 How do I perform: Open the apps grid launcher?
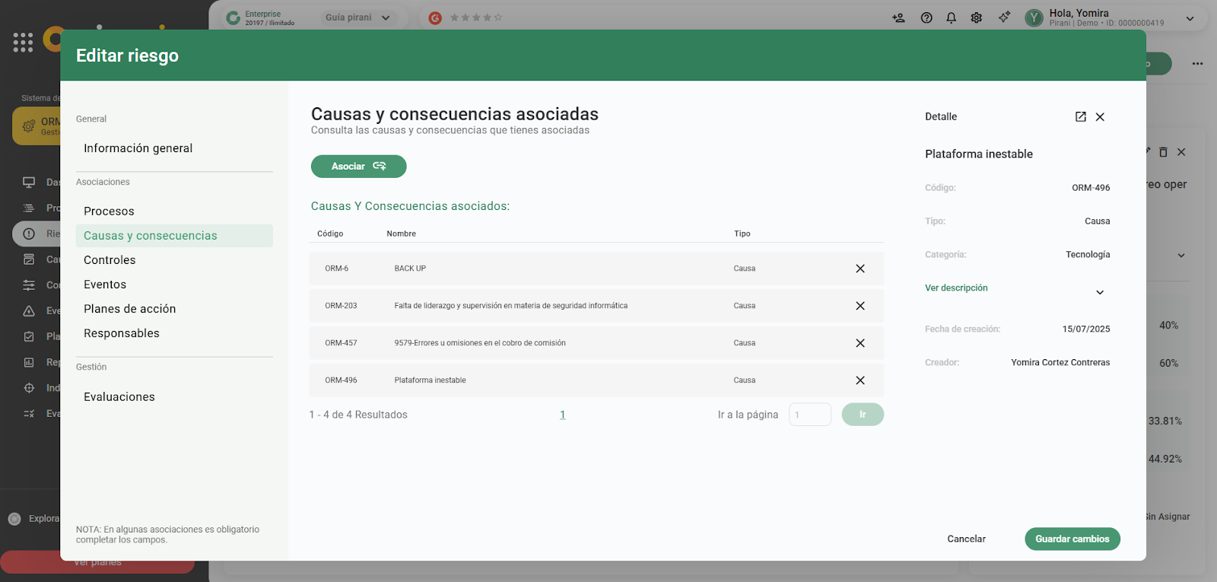(x=23, y=43)
